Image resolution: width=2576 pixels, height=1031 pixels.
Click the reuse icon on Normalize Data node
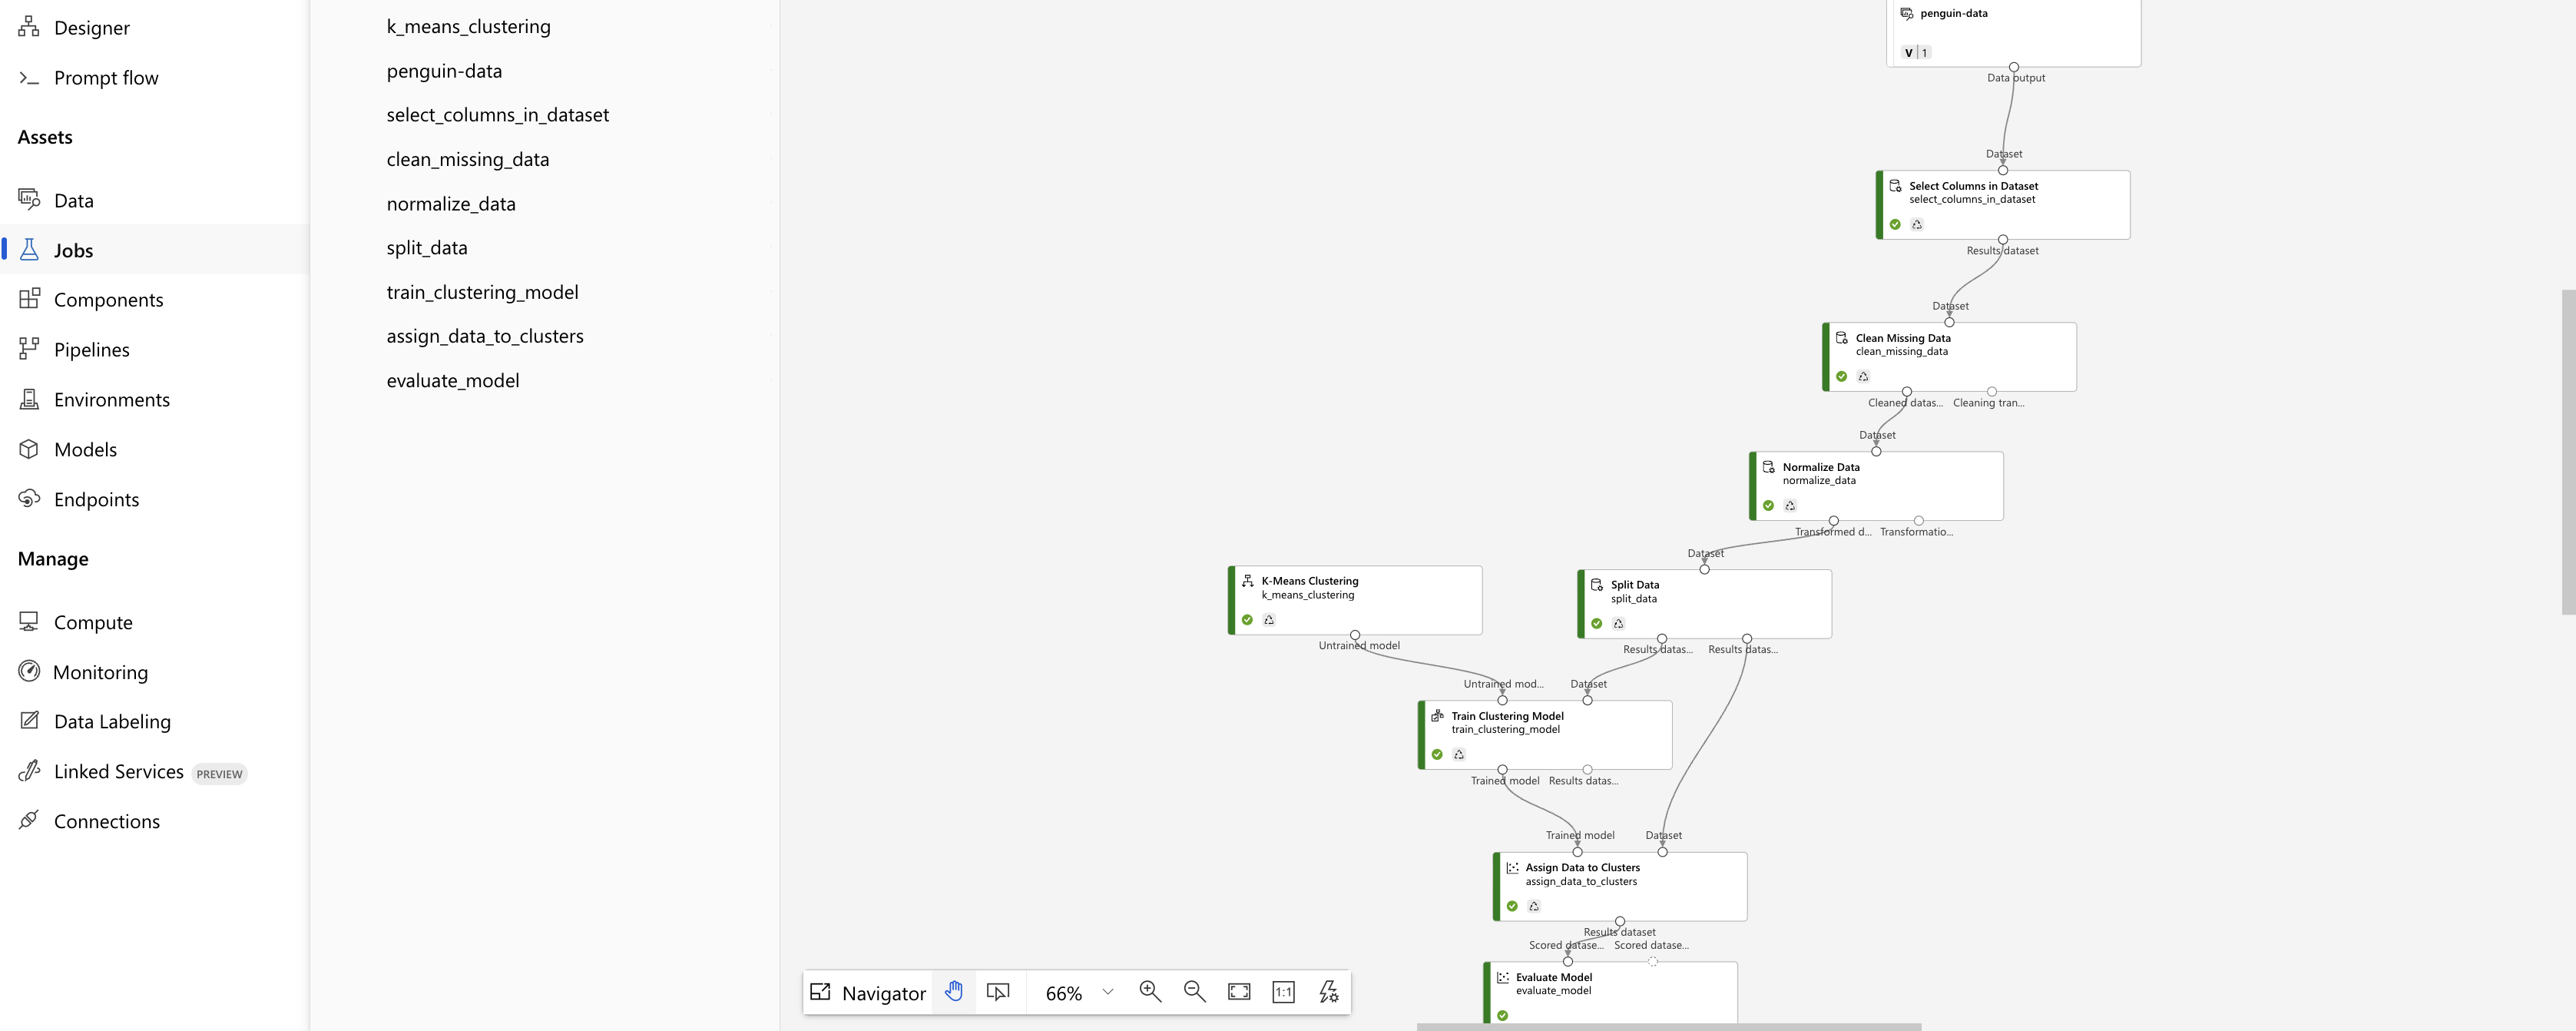1790,506
